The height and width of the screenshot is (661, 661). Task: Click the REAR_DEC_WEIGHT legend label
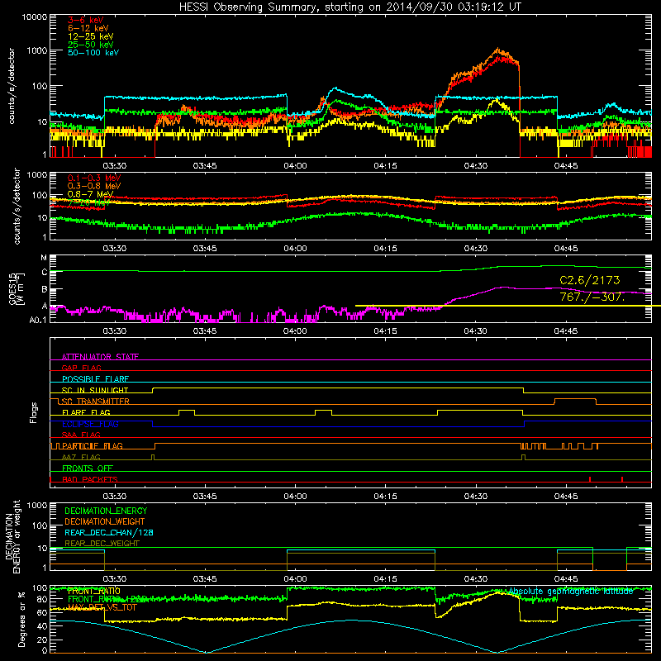point(102,544)
